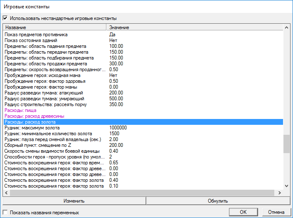The image size is (293, 218).
Task: Click vertical scrollbar down arrow
Action: click(x=286, y=186)
